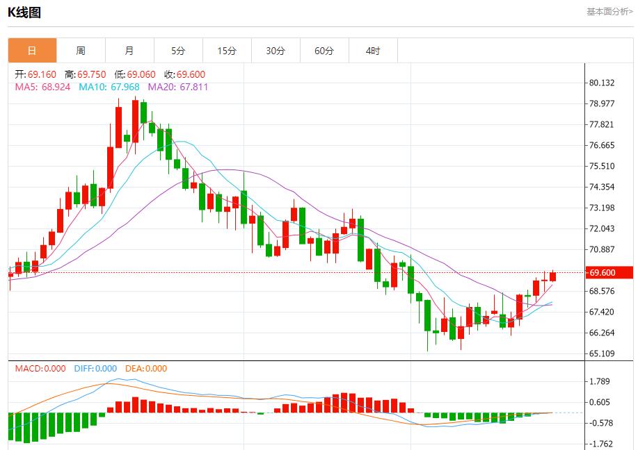
Task: Select the 60分 interval tab
Action: coord(324,51)
